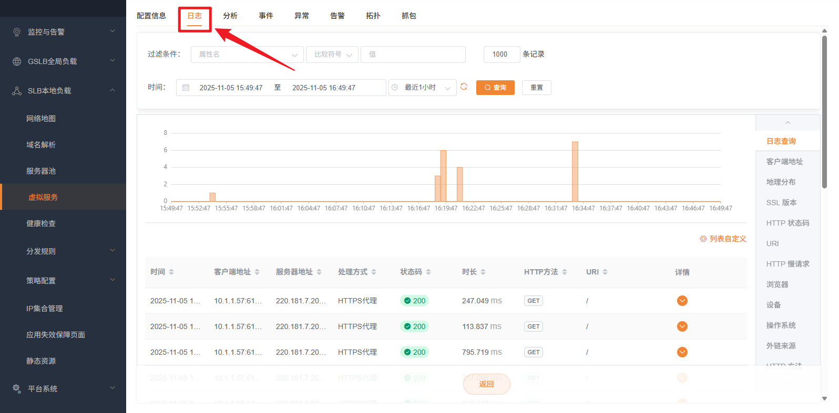
Task: Sort the table by 时长 column
Action: [x=483, y=272]
